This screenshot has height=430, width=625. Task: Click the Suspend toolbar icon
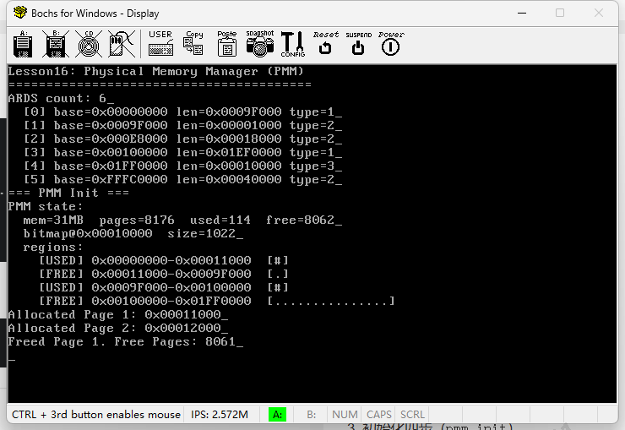[358, 43]
